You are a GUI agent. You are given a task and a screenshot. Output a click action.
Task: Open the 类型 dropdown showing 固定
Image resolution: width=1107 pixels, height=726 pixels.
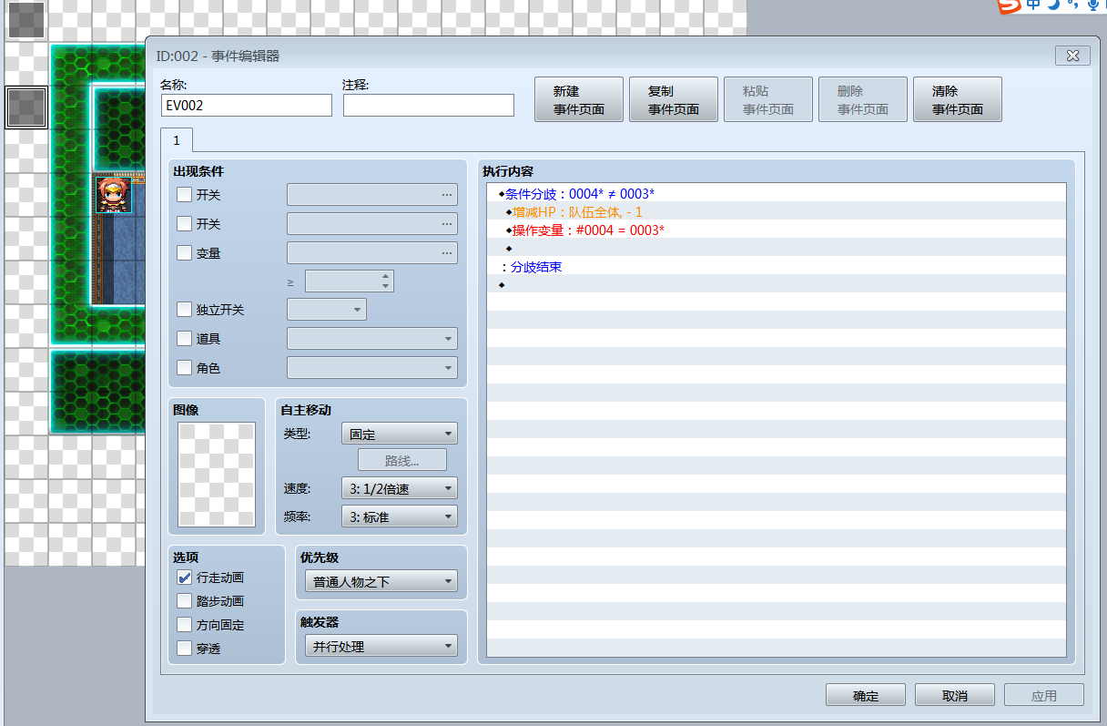[x=399, y=434]
